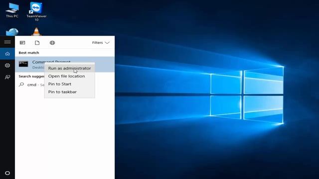This screenshot has width=319, height=179.
Task: Click the Search suggestions heading
Action: click(x=31, y=76)
